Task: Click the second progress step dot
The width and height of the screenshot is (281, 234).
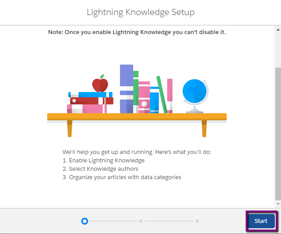Action: pos(141,221)
